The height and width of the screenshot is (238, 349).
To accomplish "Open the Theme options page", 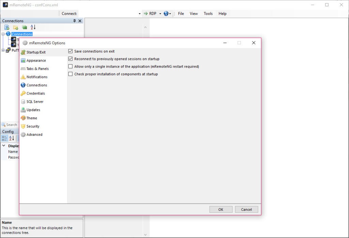I will pyautogui.click(x=43, y=118).
